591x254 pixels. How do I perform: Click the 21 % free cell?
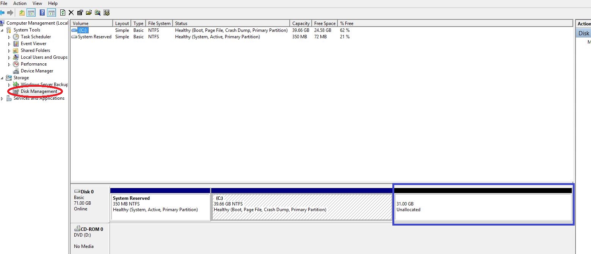345,37
